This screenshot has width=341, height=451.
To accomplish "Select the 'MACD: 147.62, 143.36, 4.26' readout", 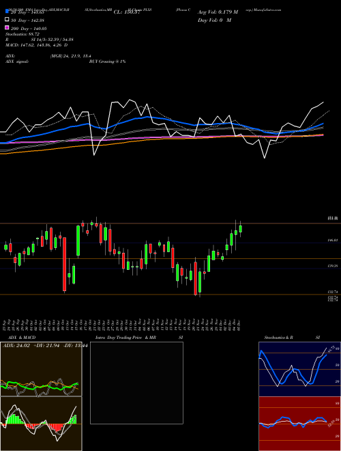I will pos(37,45).
